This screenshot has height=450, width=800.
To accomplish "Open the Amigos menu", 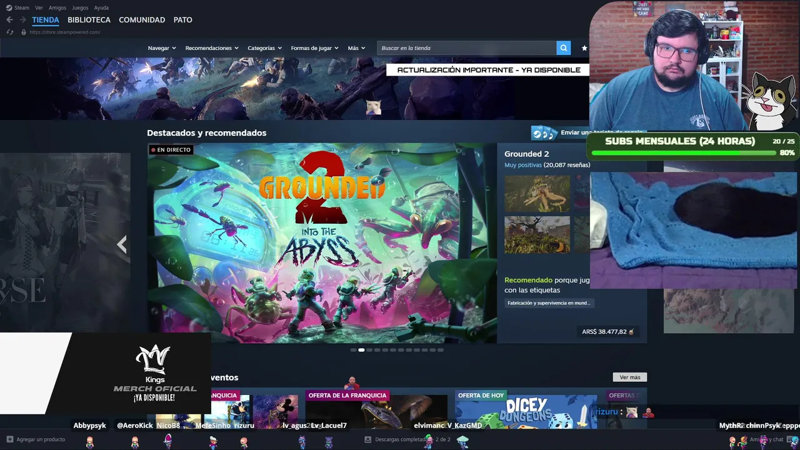I will coord(57,7).
